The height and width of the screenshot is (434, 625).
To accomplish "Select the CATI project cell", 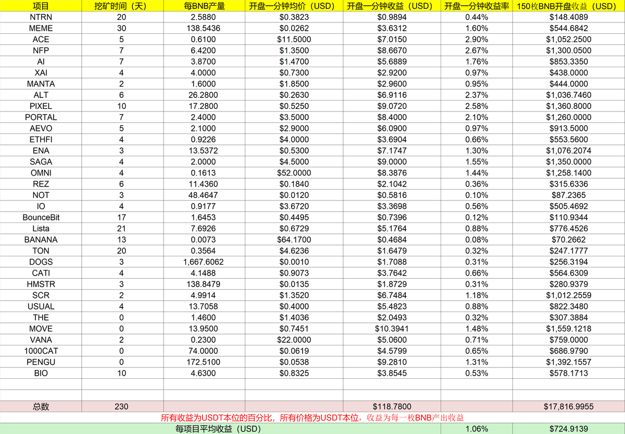I will coord(41,273).
